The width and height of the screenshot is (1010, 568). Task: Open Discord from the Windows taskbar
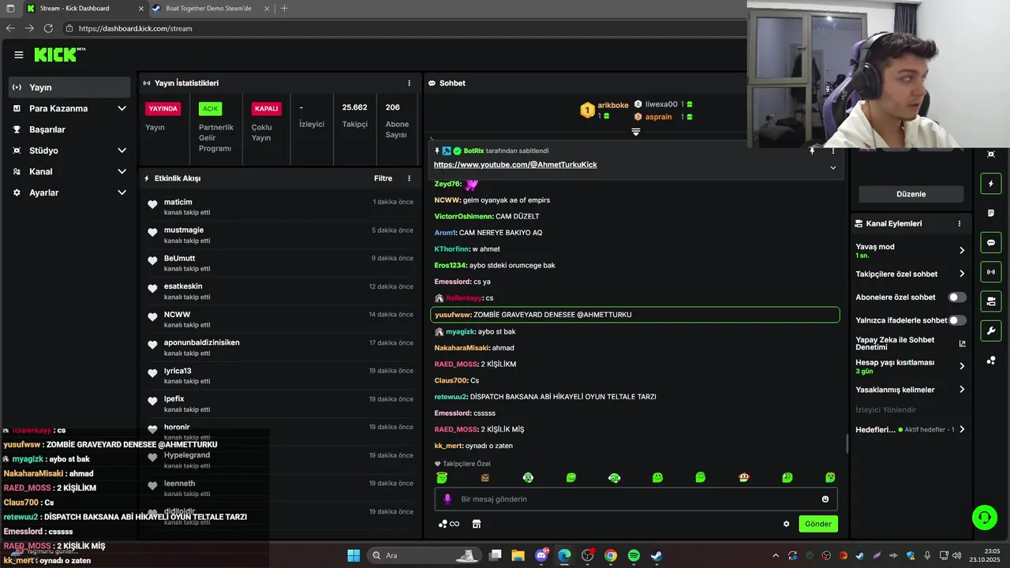[x=541, y=555]
